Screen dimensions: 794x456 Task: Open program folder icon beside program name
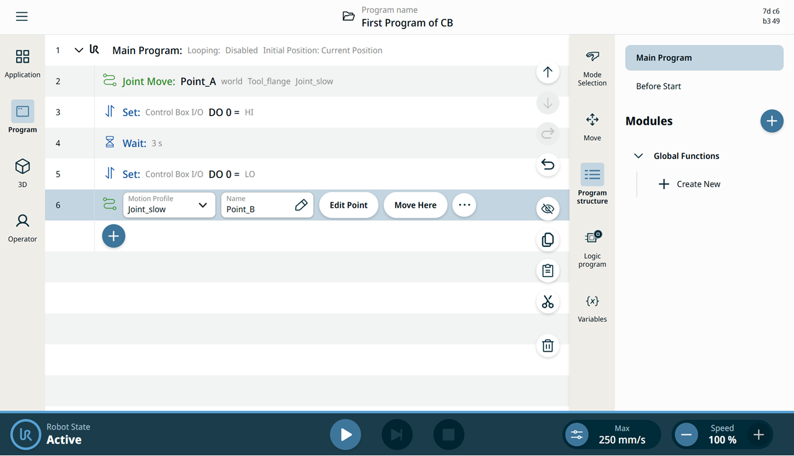(x=349, y=17)
